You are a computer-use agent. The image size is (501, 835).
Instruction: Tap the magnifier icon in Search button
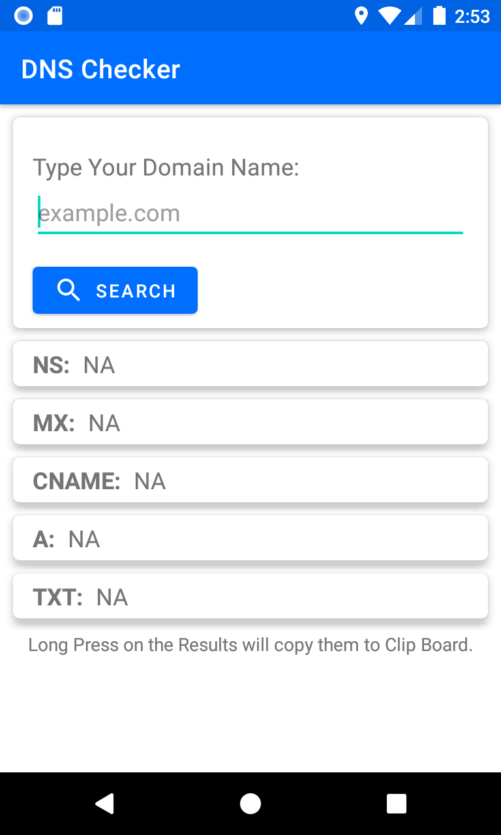point(68,290)
